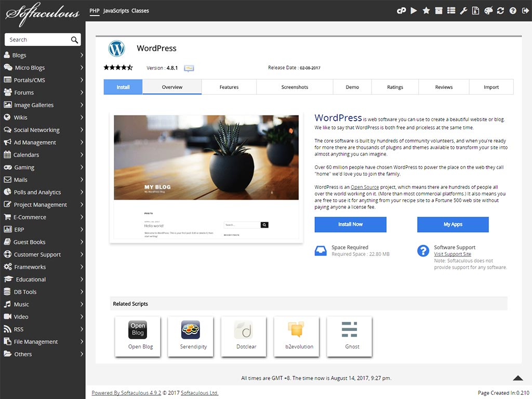
Task: Expand the Portals/CMS category
Action: pyautogui.click(x=43, y=80)
